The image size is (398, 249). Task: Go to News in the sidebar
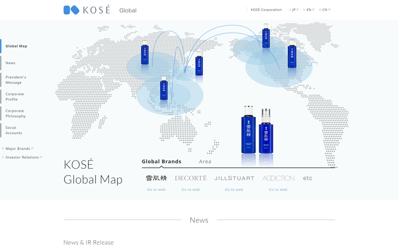pos(10,63)
